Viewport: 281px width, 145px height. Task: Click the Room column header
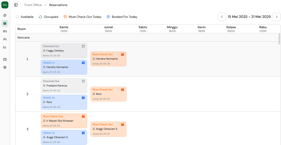pyautogui.click(x=22, y=29)
